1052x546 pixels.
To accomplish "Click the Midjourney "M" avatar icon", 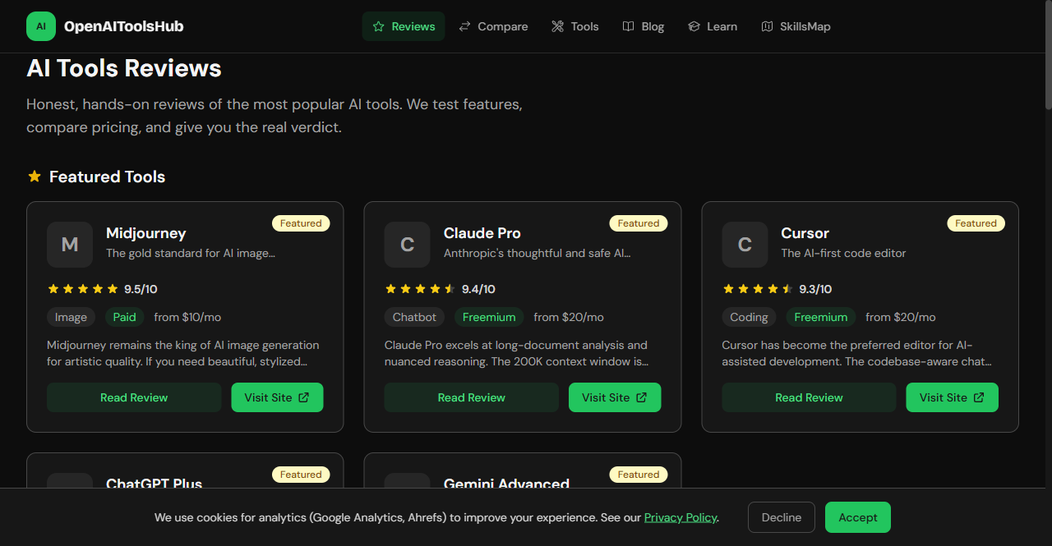I will click(x=70, y=245).
